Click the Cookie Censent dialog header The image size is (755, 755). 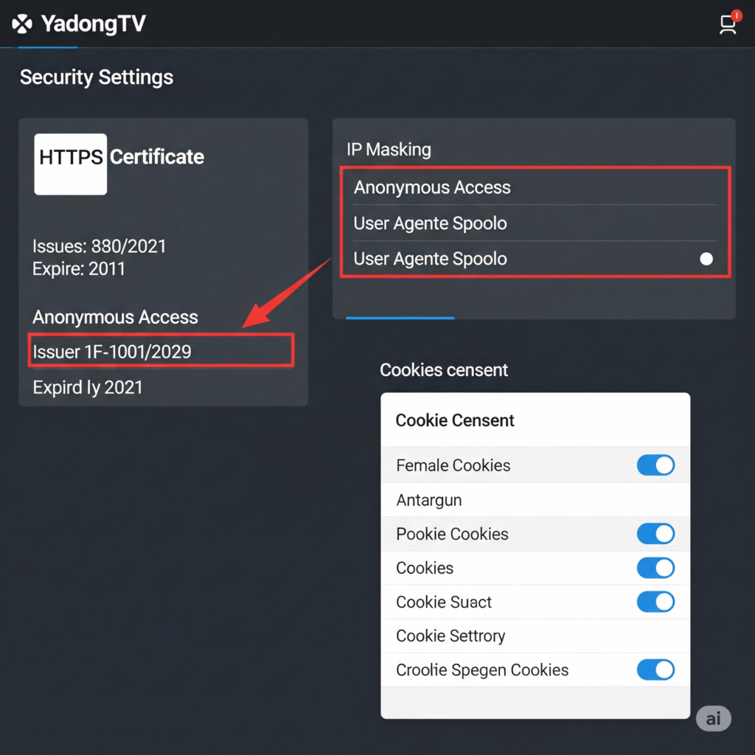tap(455, 420)
